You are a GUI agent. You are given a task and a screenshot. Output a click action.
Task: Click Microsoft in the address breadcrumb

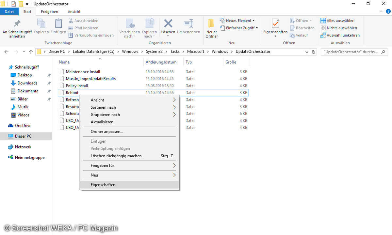coord(196,52)
